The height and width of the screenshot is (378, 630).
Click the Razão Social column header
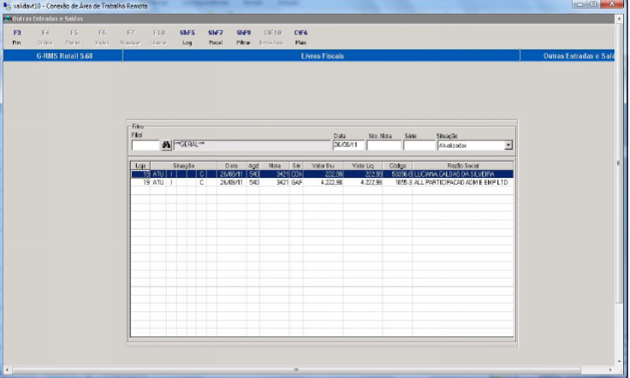[x=463, y=166]
